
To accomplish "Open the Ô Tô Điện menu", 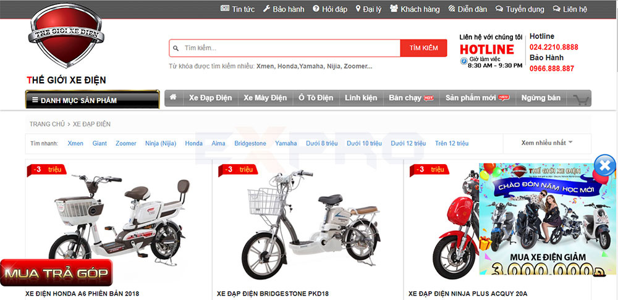I will click(x=316, y=98).
